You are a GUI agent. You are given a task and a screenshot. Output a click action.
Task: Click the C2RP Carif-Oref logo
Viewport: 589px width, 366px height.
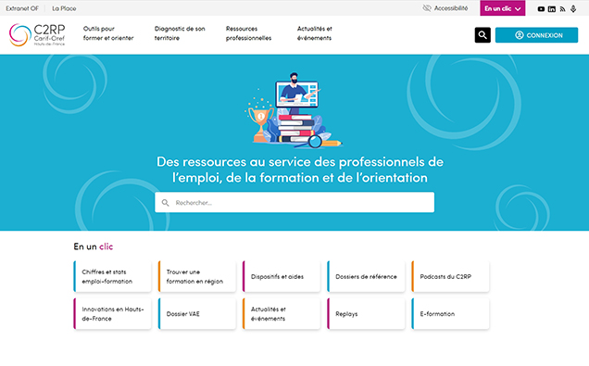point(37,34)
